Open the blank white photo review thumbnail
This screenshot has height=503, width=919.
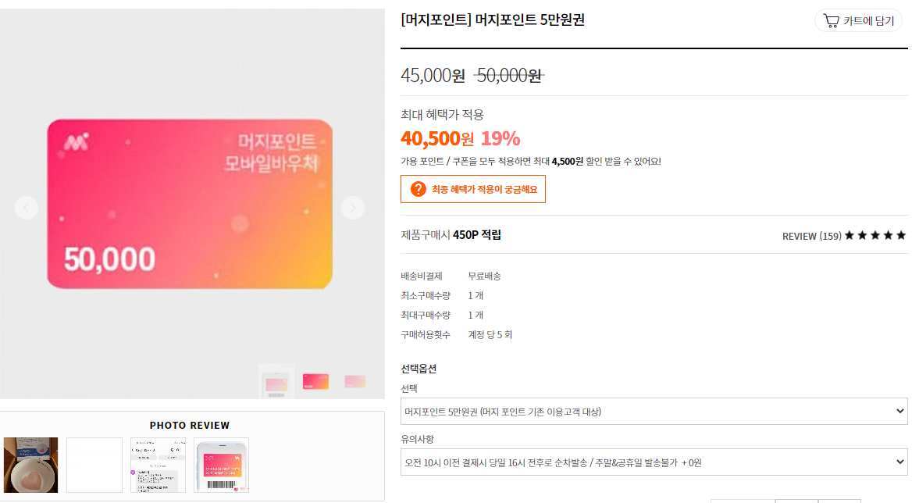[94, 465]
